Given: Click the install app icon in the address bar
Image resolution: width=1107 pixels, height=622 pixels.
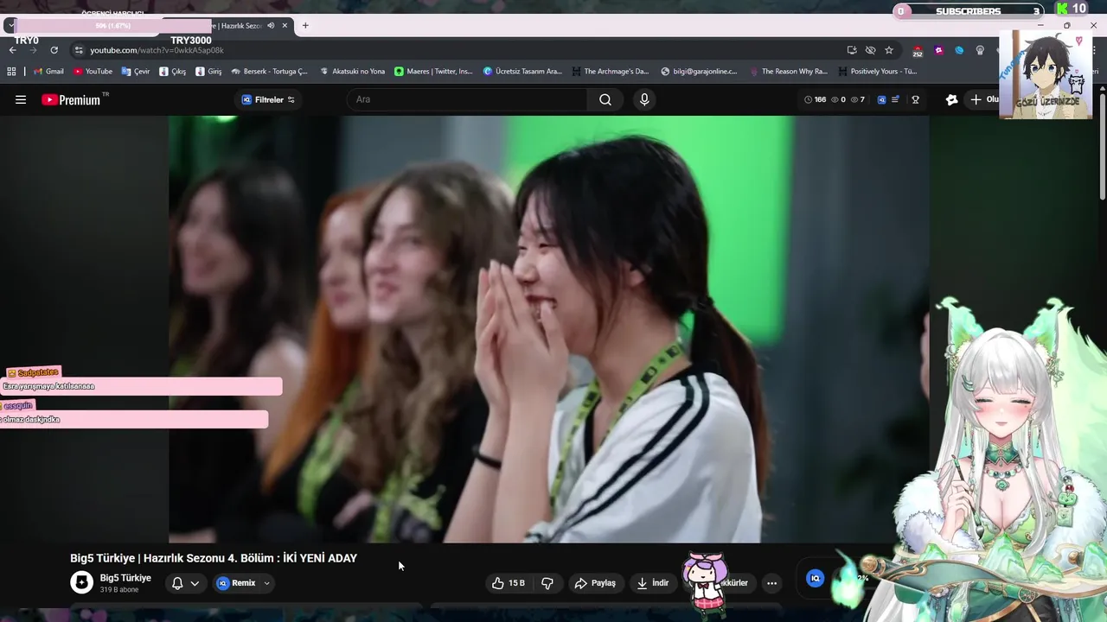Looking at the screenshot, I should pos(852,50).
